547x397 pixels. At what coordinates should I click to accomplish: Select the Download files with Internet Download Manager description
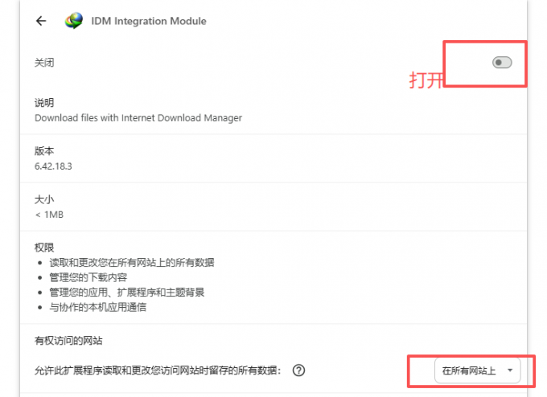pyautogui.click(x=138, y=118)
